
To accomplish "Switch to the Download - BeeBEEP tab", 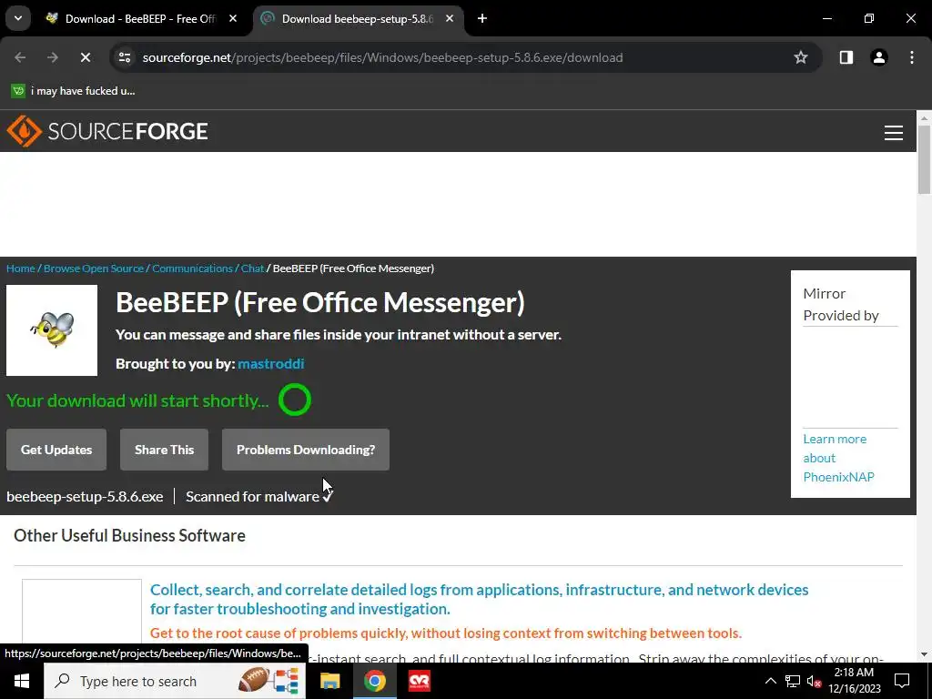I will [x=141, y=18].
